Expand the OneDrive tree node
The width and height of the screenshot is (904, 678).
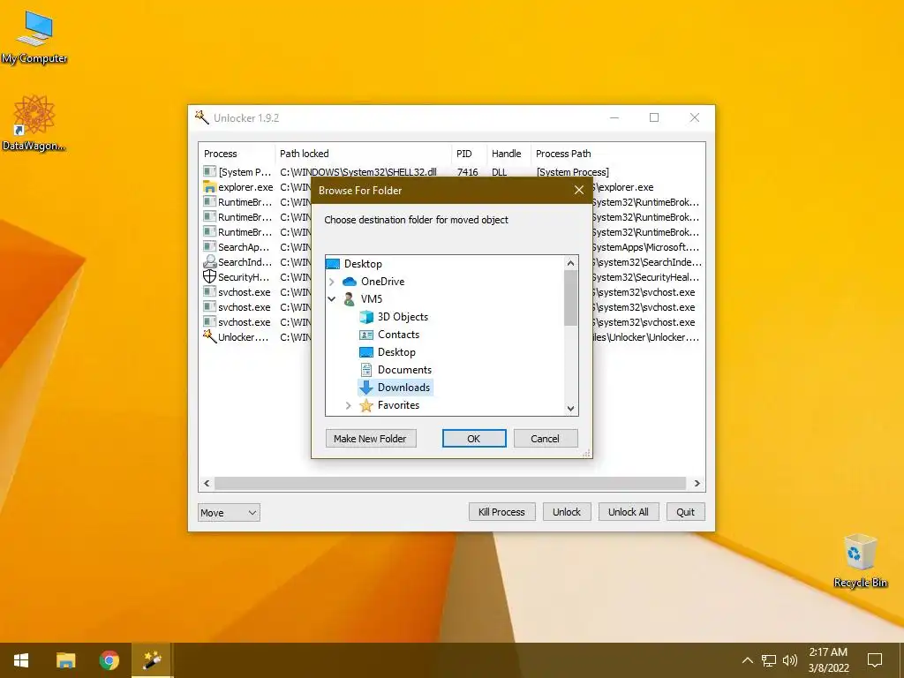[332, 282]
